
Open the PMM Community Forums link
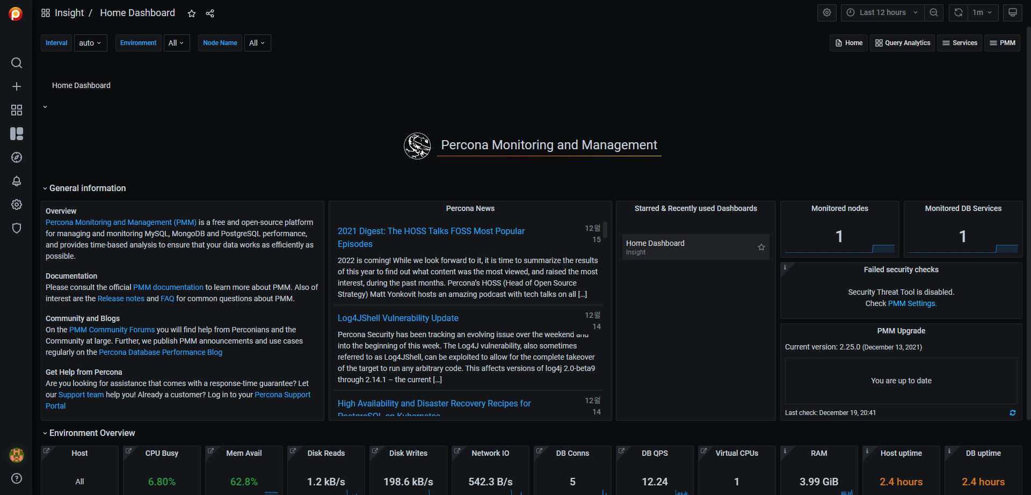tap(112, 330)
